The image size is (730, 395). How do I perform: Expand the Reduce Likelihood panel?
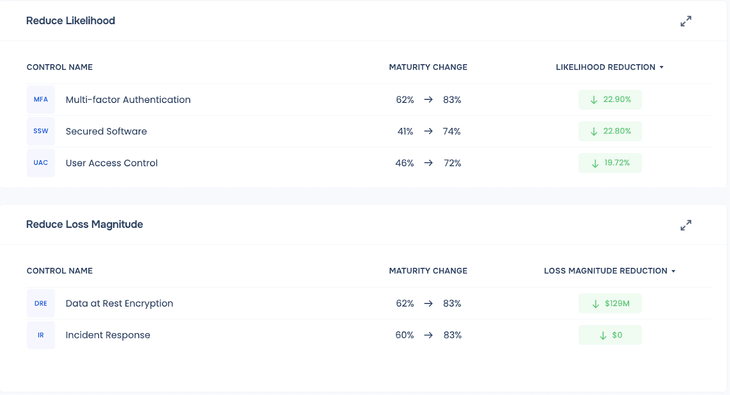pos(686,21)
